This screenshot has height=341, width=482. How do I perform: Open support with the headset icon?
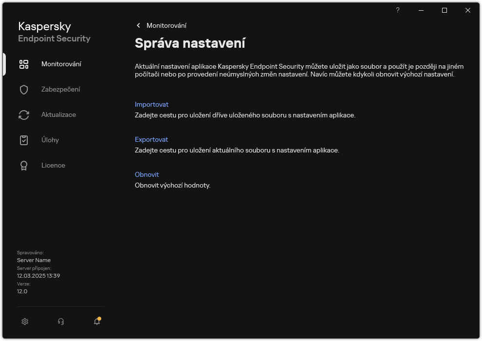coord(60,322)
